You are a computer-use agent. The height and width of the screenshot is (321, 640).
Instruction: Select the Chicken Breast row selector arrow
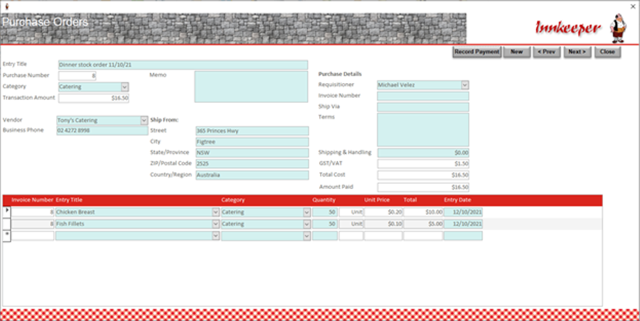click(x=6, y=212)
